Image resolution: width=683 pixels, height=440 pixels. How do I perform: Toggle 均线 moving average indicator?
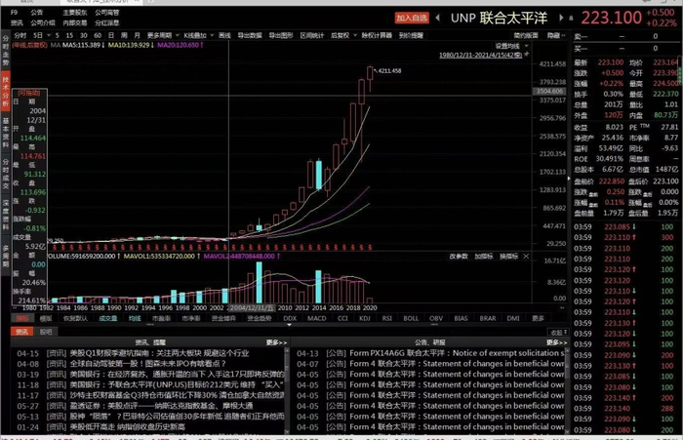(135, 318)
